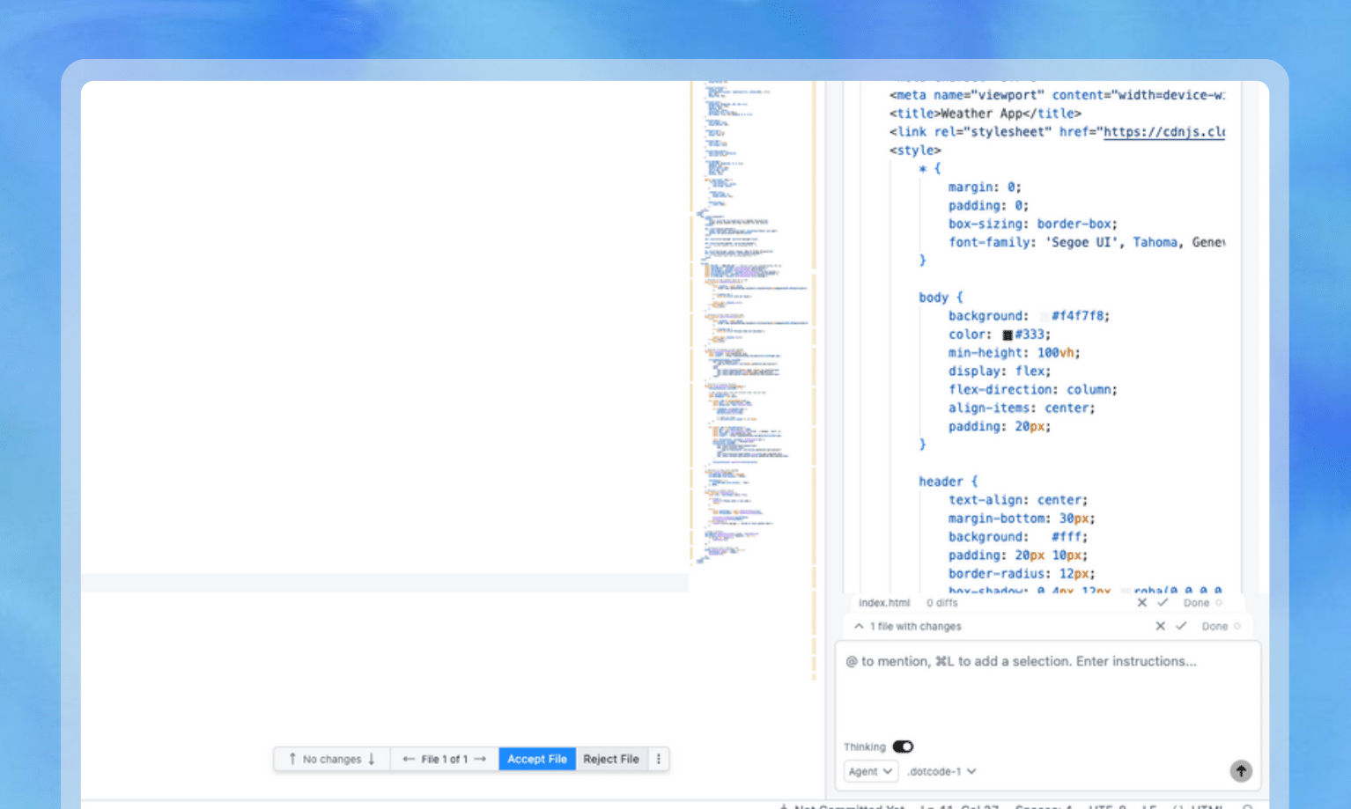The height and width of the screenshot is (809, 1351).
Task: Click the checkmark to accept index.html changes
Action: click(1163, 603)
